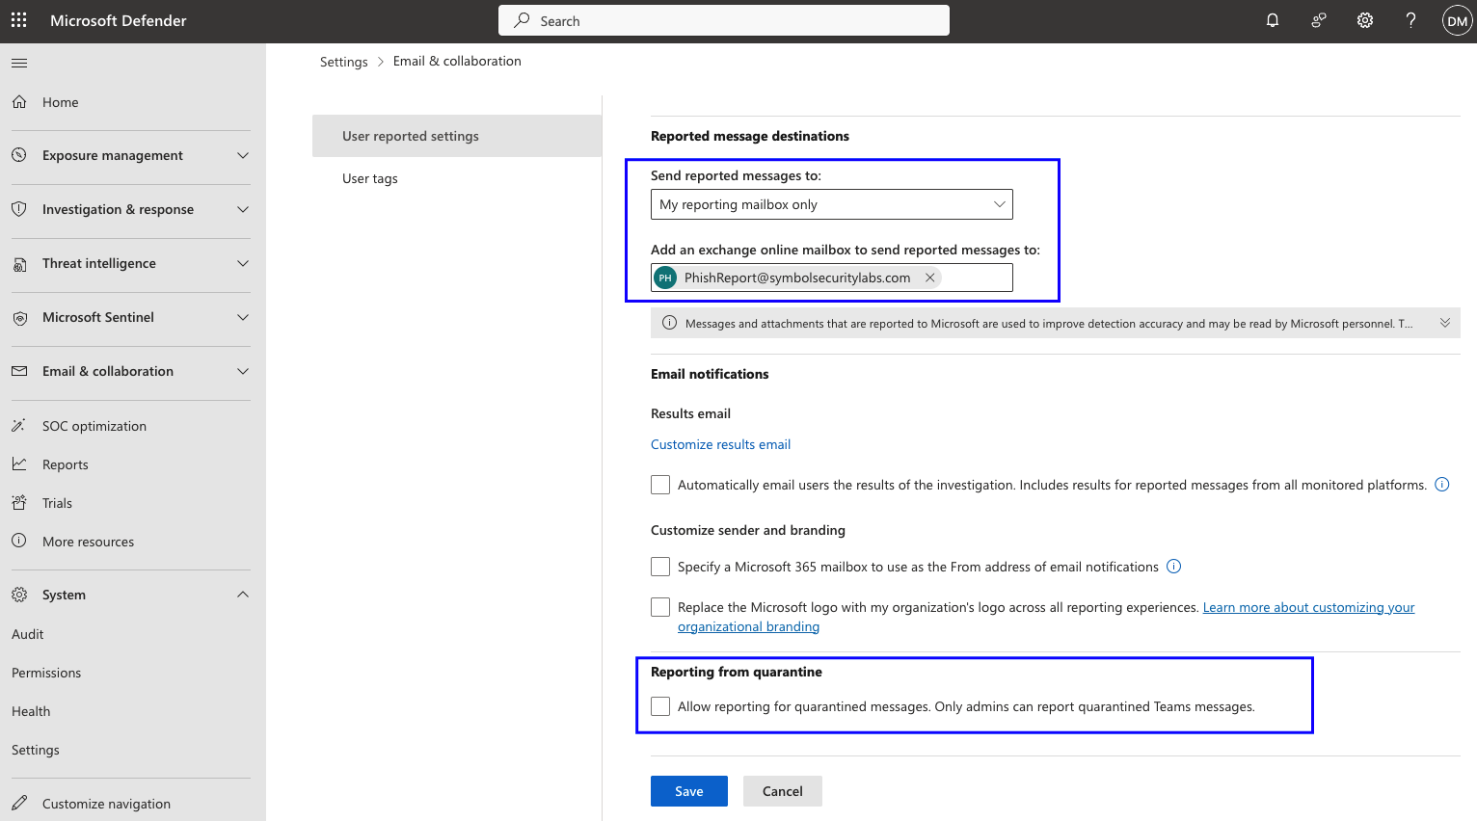Screen dimensions: 1477x821
Task: Open the settings gear in the top bar
Action: point(1364,19)
